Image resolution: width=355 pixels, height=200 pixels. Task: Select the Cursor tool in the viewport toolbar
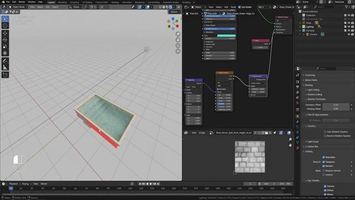(x=5, y=26)
